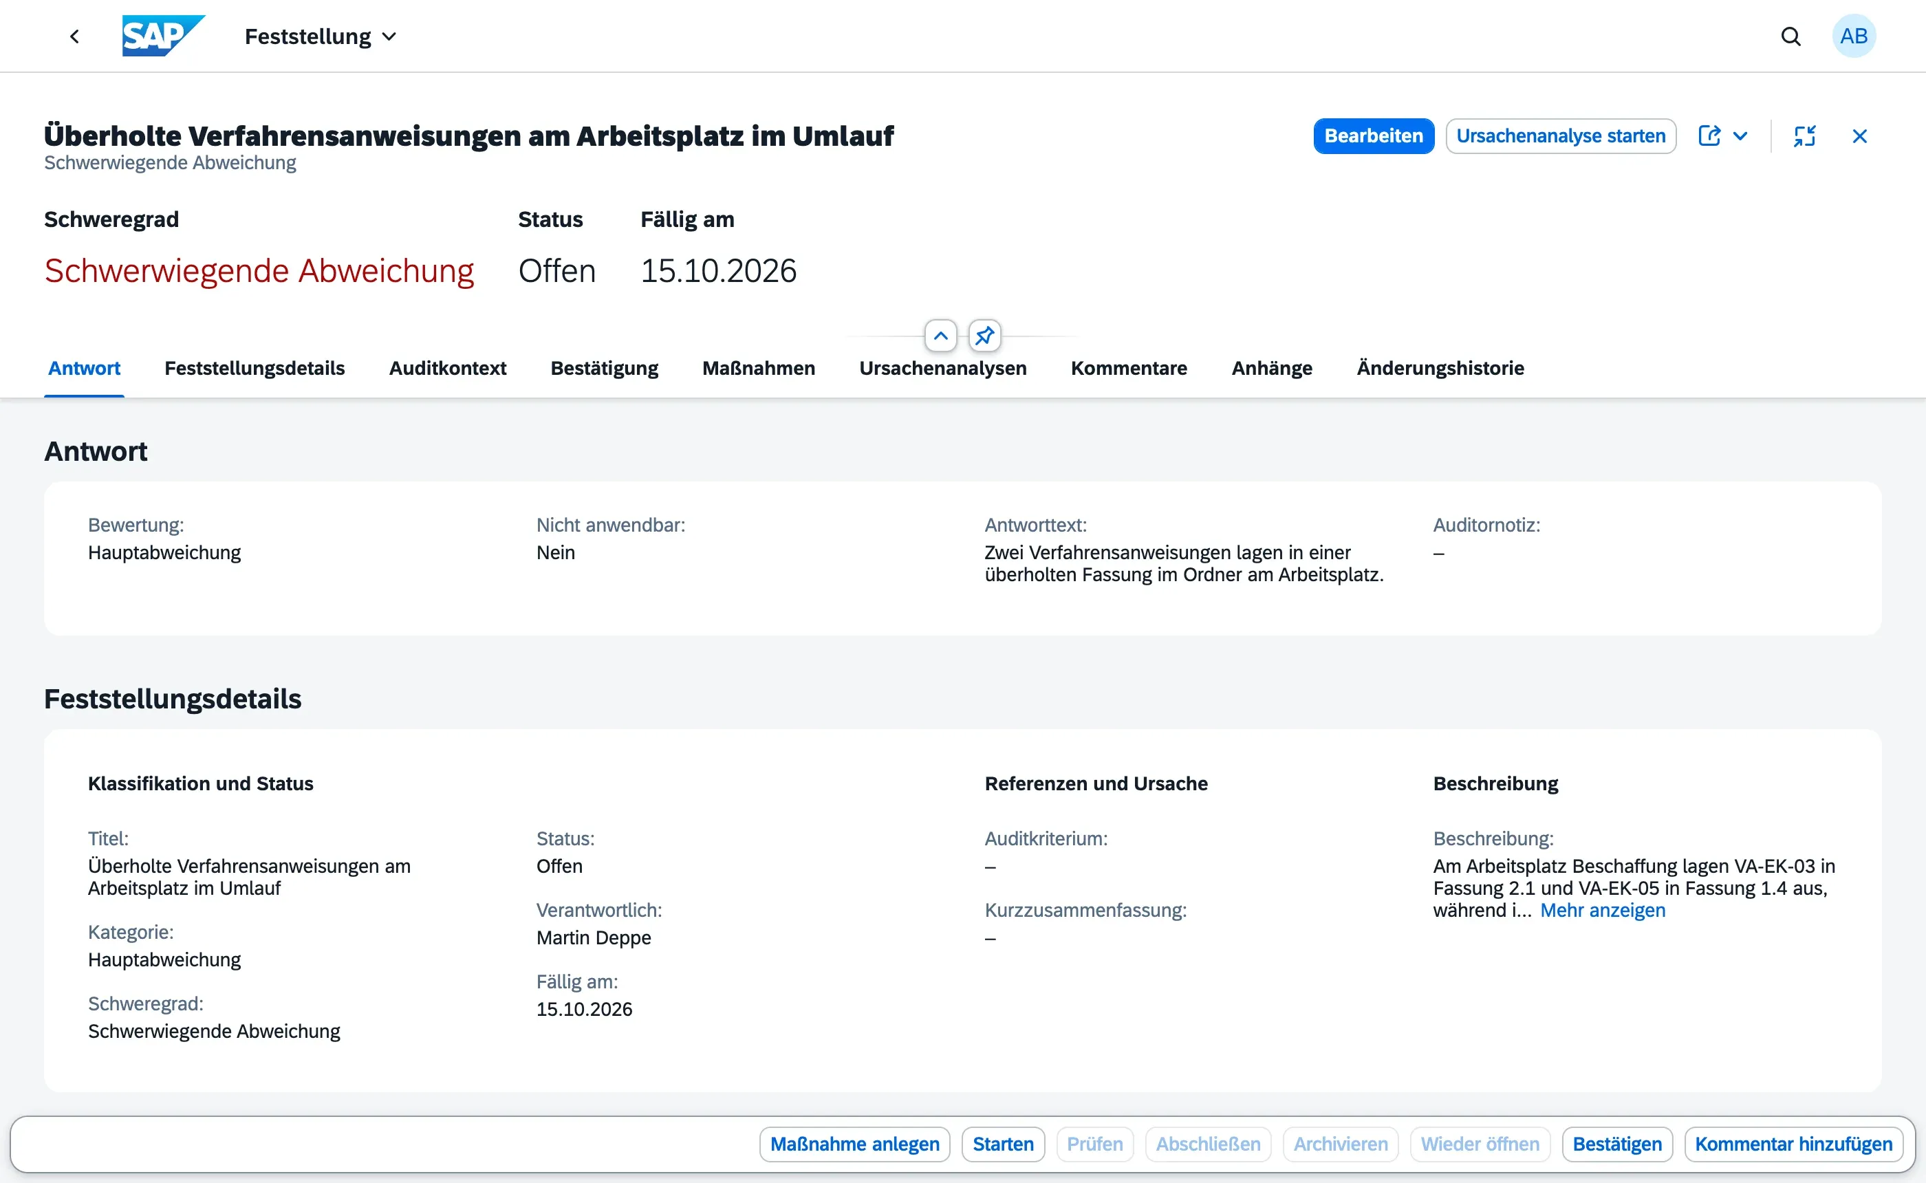Select the Antwort tab
Screen dimensions: 1926x1183
tap(85, 369)
